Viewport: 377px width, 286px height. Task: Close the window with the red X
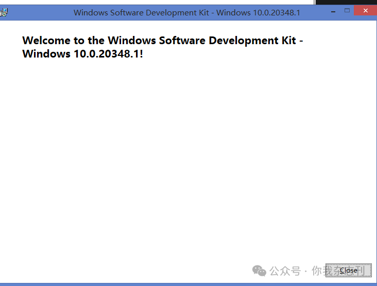(x=366, y=11)
